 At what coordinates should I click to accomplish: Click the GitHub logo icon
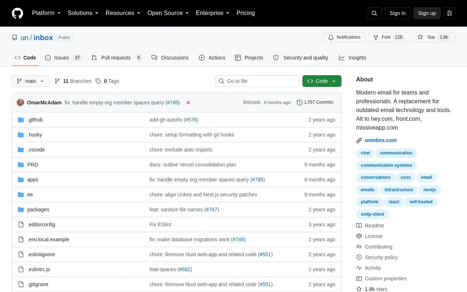18,13
